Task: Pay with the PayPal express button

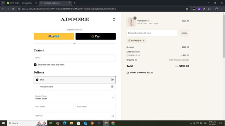Action: (x=54, y=36)
